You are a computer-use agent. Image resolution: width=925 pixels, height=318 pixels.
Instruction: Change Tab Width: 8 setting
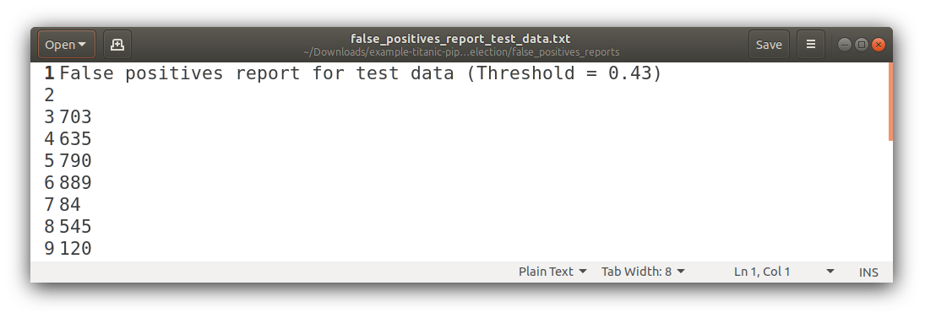coord(643,272)
